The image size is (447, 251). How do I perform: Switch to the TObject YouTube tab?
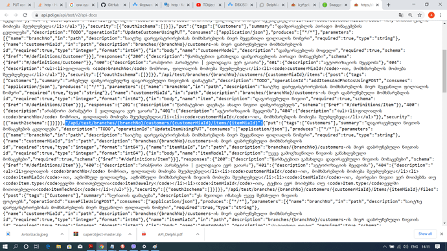point(209,5)
